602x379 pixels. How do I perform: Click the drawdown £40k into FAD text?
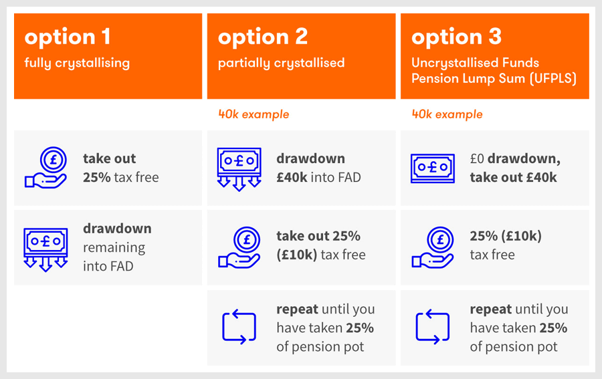[x=318, y=168]
